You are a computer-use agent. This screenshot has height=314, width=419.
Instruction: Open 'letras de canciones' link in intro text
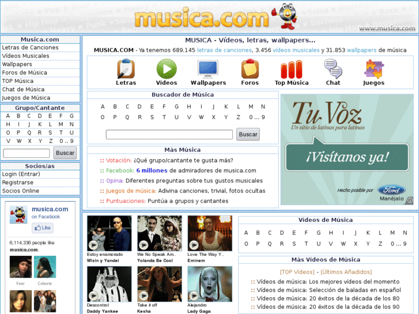(x=224, y=50)
